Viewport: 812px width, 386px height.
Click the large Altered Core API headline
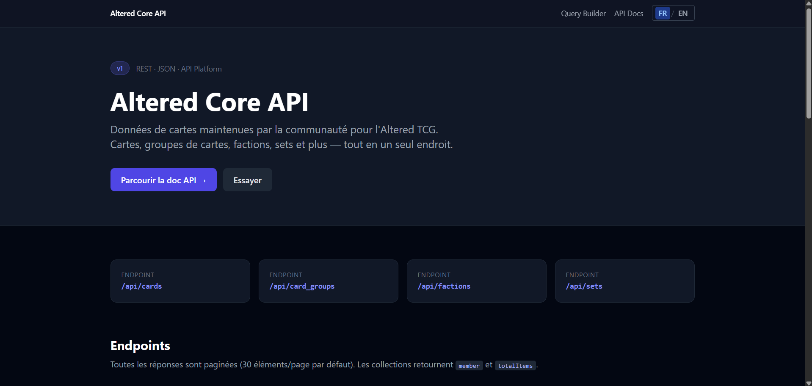click(x=210, y=102)
